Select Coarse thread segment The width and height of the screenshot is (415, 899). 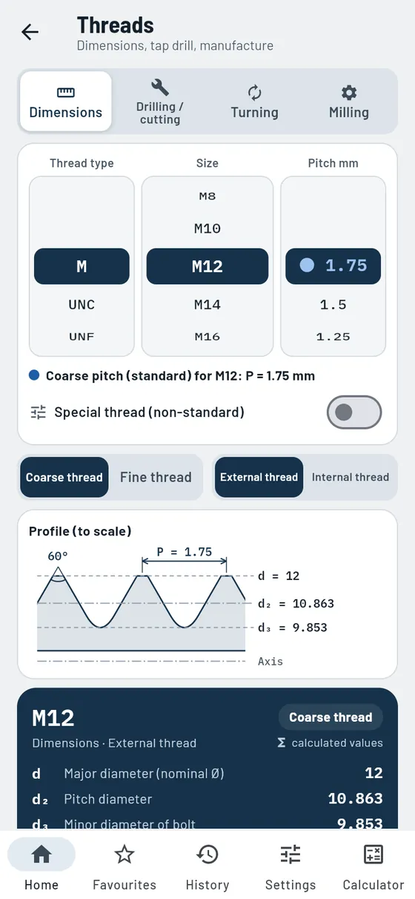pos(64,477)
